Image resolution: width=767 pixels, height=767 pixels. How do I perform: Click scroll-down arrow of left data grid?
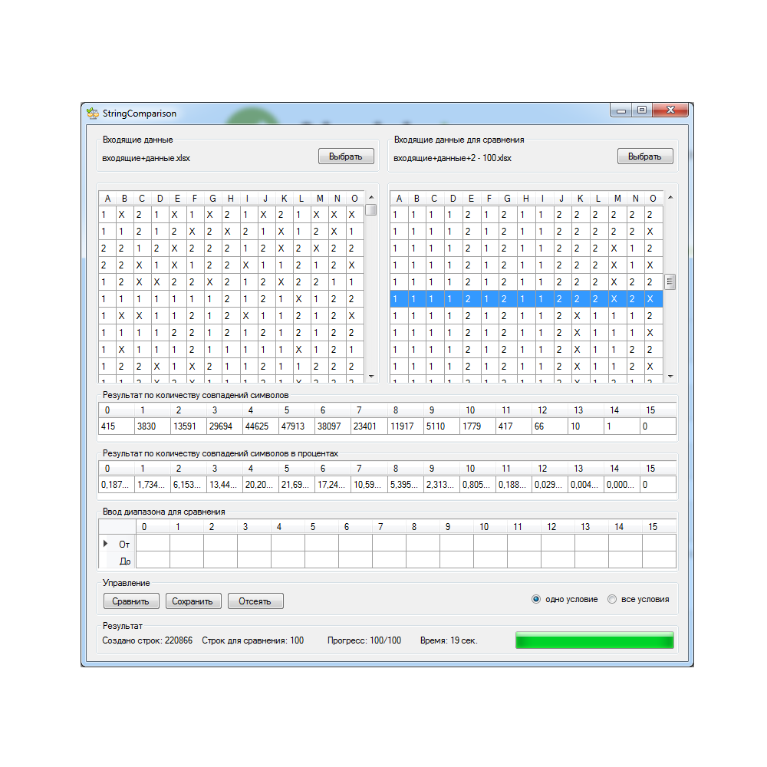click(371, 377)
